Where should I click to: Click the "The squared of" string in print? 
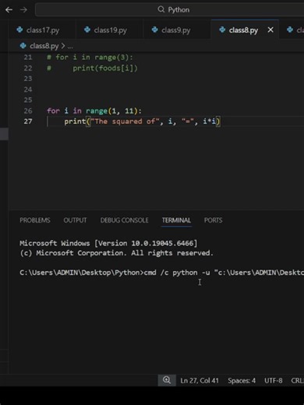(x=125, y=121)
